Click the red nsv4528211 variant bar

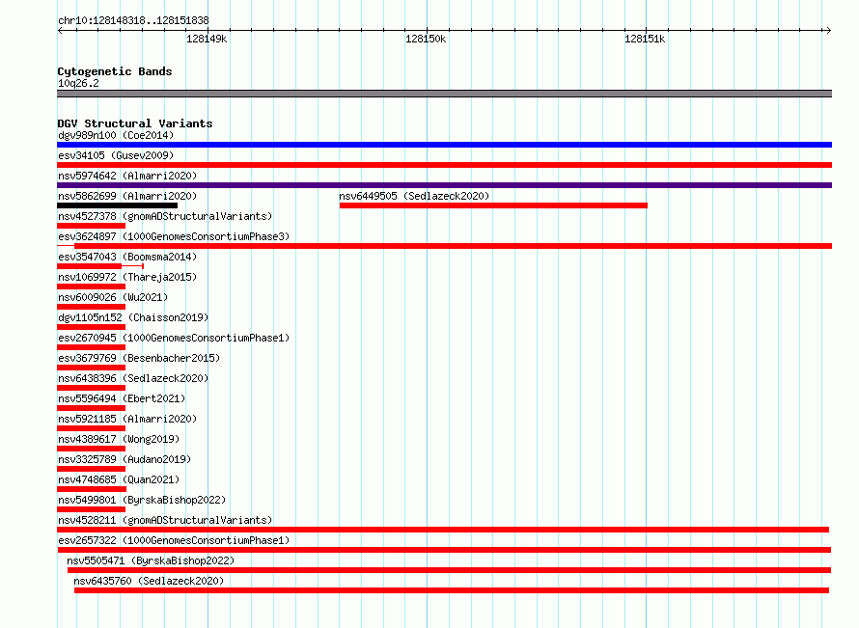(x=443, y=530)
